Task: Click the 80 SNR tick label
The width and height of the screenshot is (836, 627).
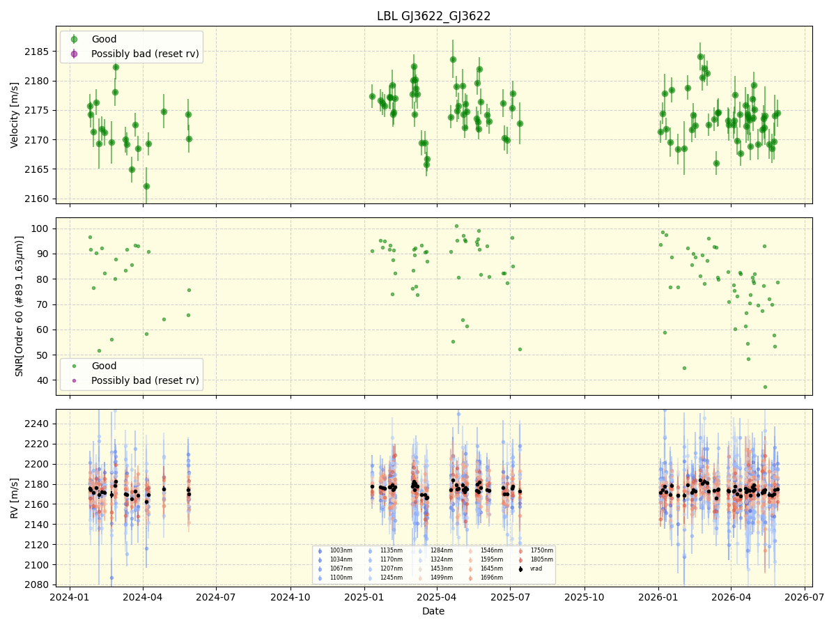Action: tap(44, 279)
